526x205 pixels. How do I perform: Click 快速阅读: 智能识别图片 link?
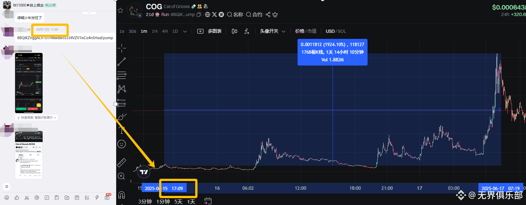36,118
